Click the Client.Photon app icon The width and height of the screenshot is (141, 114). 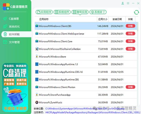coord(37,87)
